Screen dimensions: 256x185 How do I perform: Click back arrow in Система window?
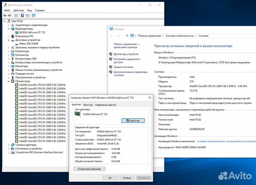point(112,36)
